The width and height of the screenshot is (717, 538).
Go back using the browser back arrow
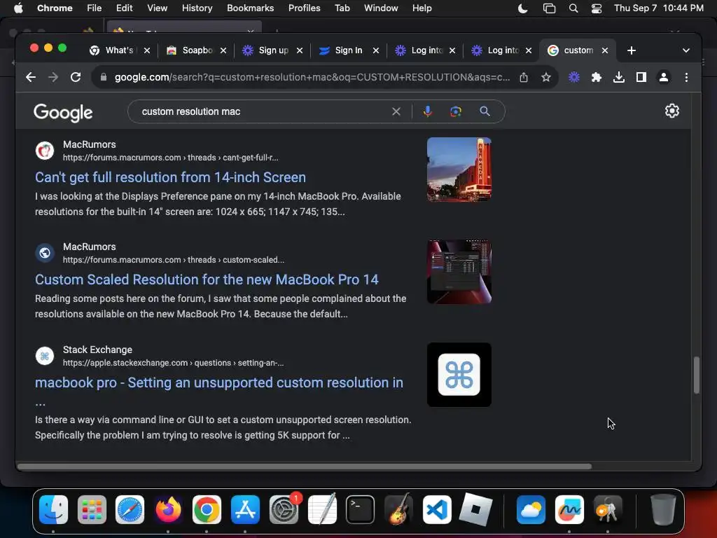click(x=31, y=77)
